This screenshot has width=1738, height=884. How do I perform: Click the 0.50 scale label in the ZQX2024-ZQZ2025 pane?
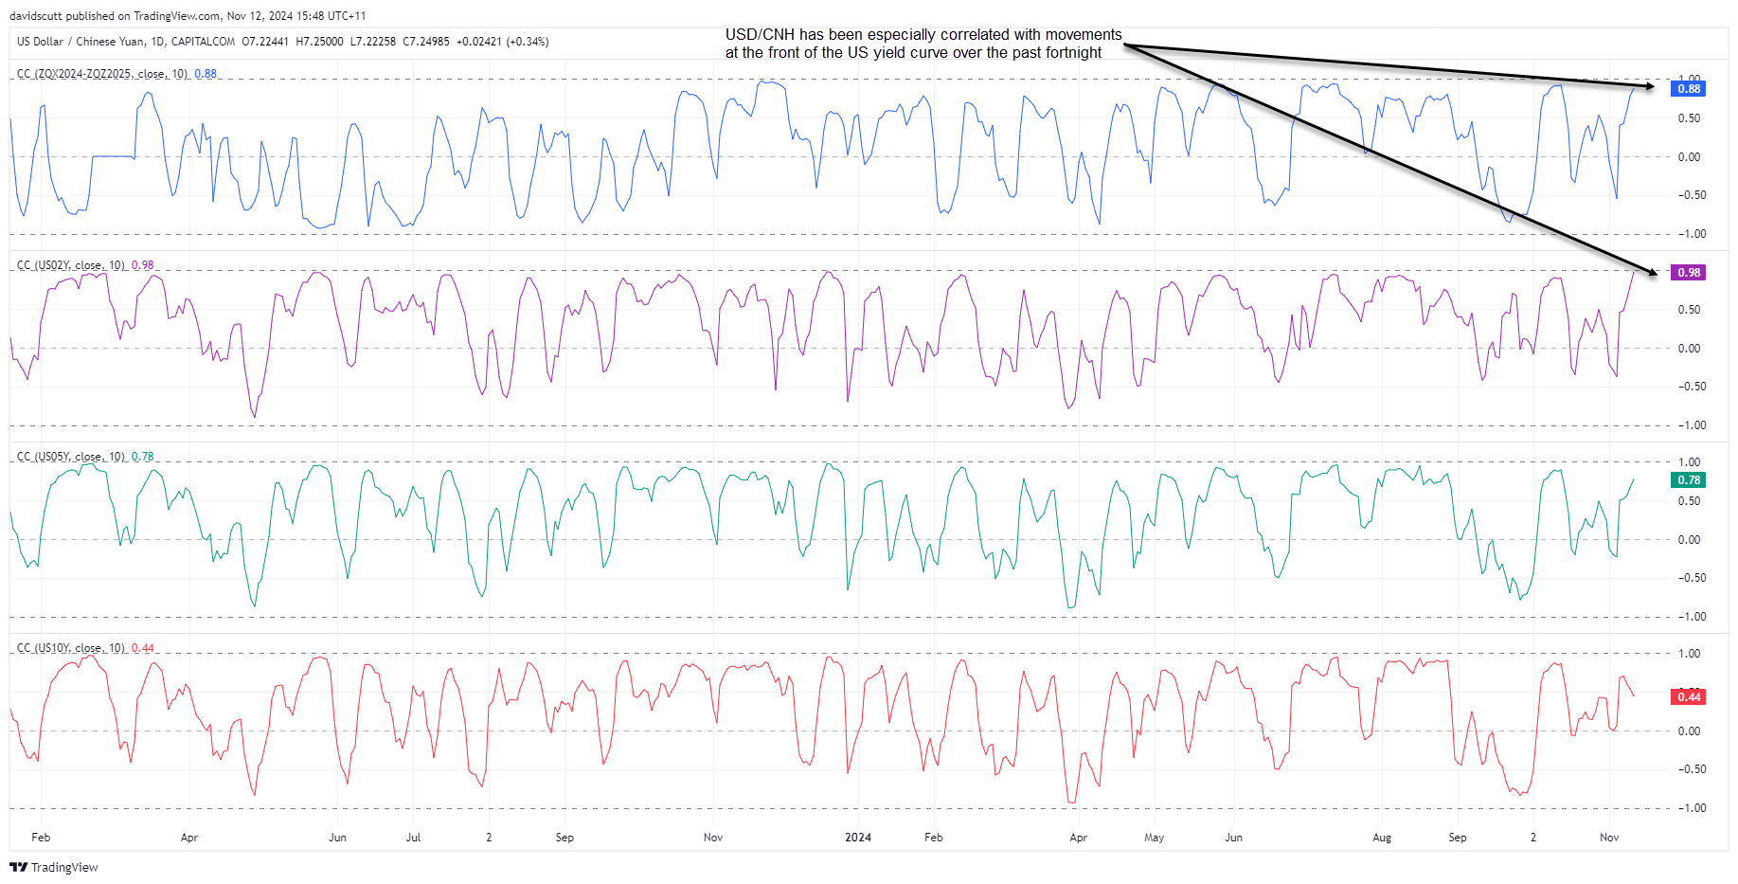(x=1689, y=118)
